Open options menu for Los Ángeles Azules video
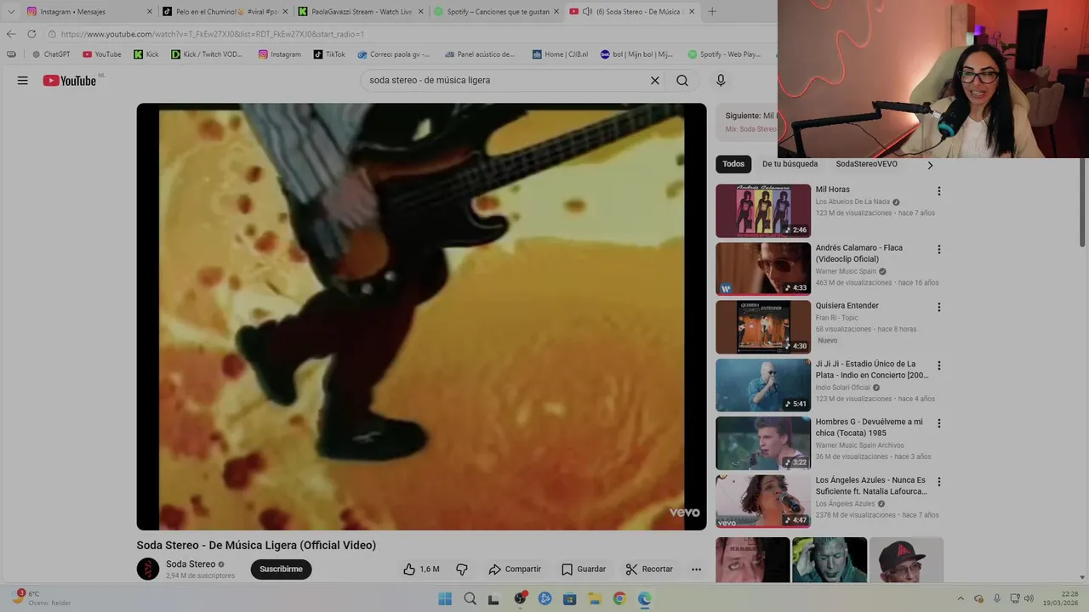 coord(939,482)
